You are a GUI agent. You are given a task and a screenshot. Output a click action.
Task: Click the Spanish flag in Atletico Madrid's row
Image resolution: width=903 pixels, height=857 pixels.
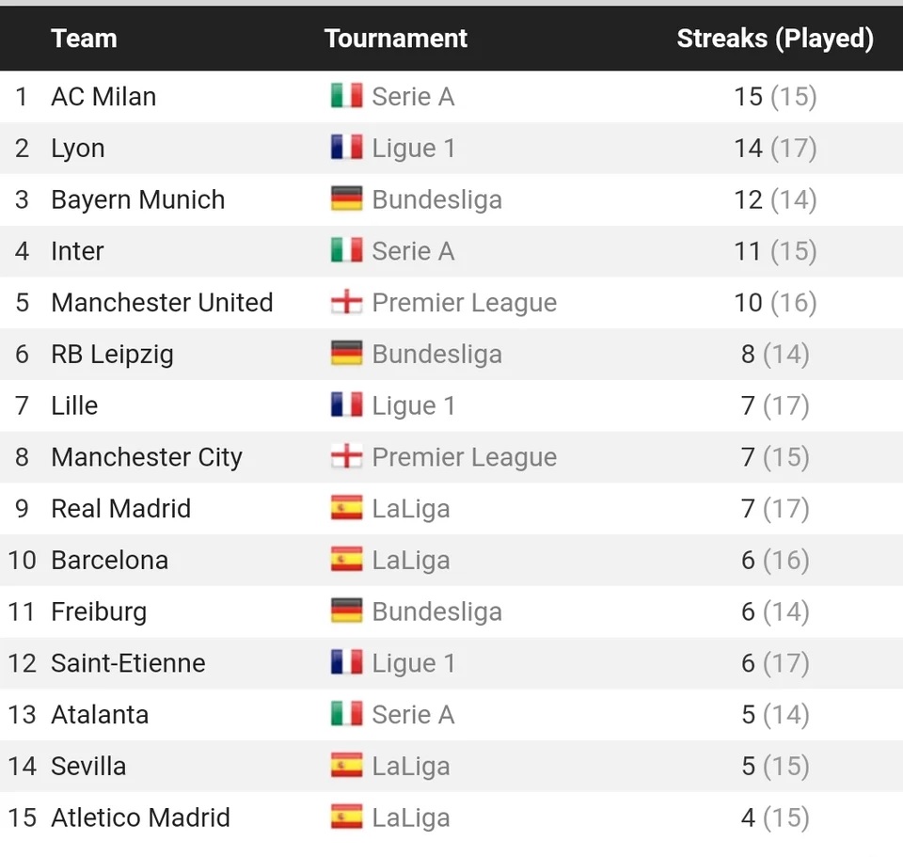pyautogui.click(x=346, y=817)
